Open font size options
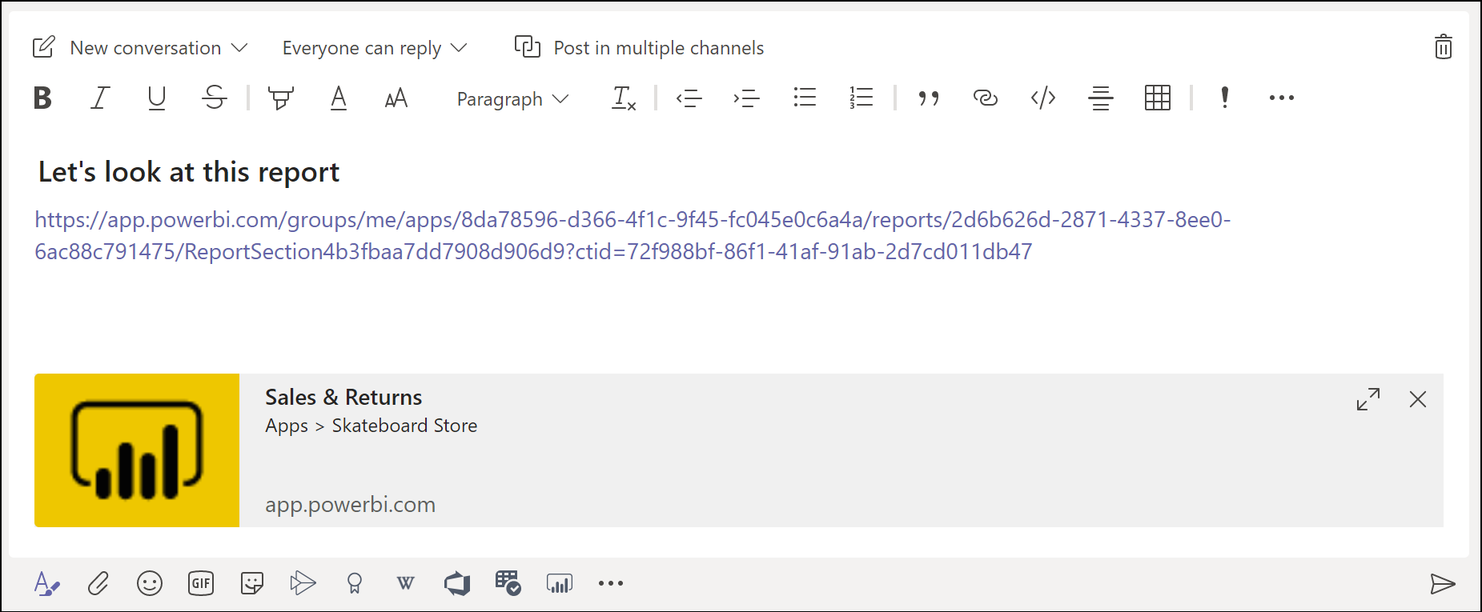Screen dimensions: 1482x612 pyautogui.click(x=396, y=98)
